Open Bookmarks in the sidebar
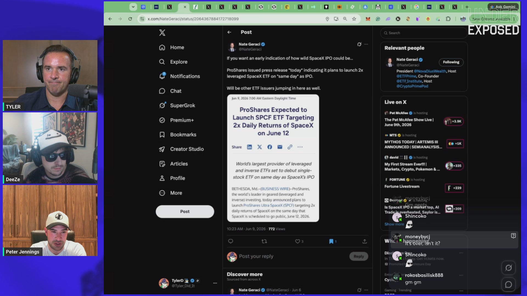 click(178, 135)
